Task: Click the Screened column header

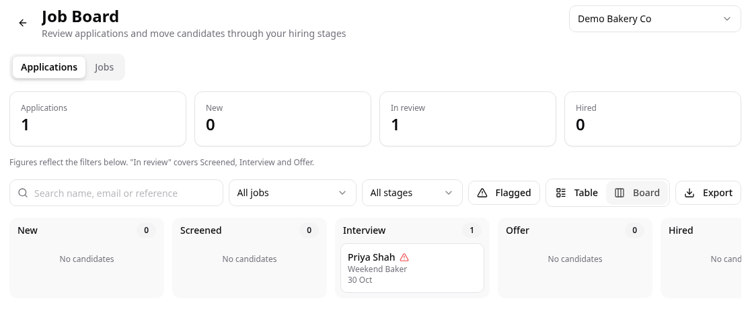Action: [x=200, y=230]
